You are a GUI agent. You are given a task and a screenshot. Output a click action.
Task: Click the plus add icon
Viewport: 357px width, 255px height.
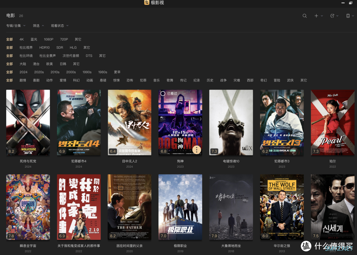coord(316,16)
